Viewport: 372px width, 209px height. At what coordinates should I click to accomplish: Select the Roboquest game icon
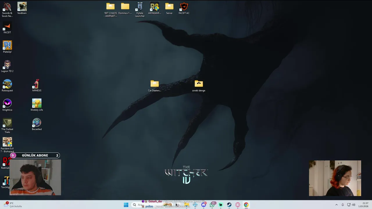coord(7,86)
